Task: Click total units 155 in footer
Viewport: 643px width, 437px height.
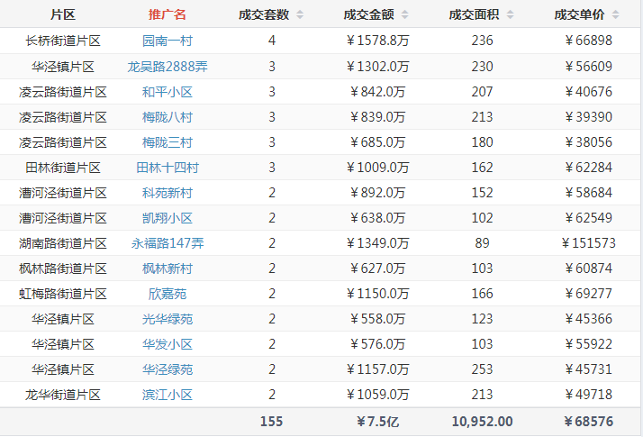Action: pyautogui.click(x=271, y=422)
